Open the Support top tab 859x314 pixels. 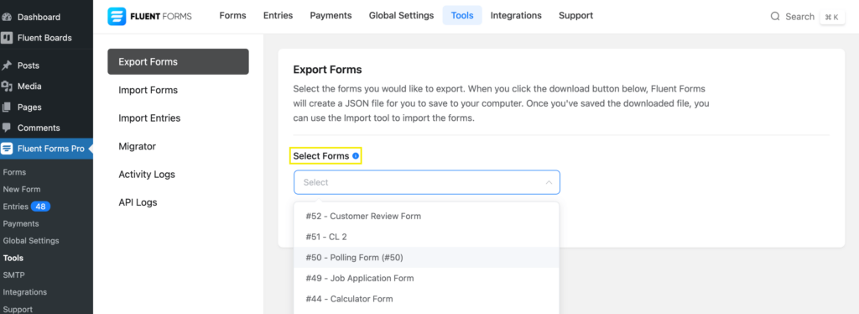(x=575, y=15)
